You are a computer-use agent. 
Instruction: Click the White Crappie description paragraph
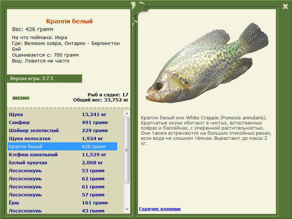coord(206,130)
